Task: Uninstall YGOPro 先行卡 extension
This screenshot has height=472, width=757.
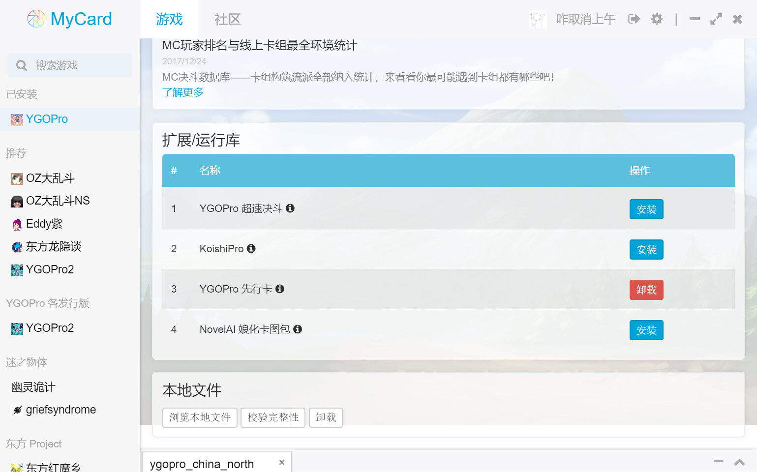Action: click(x=646, y=290)
